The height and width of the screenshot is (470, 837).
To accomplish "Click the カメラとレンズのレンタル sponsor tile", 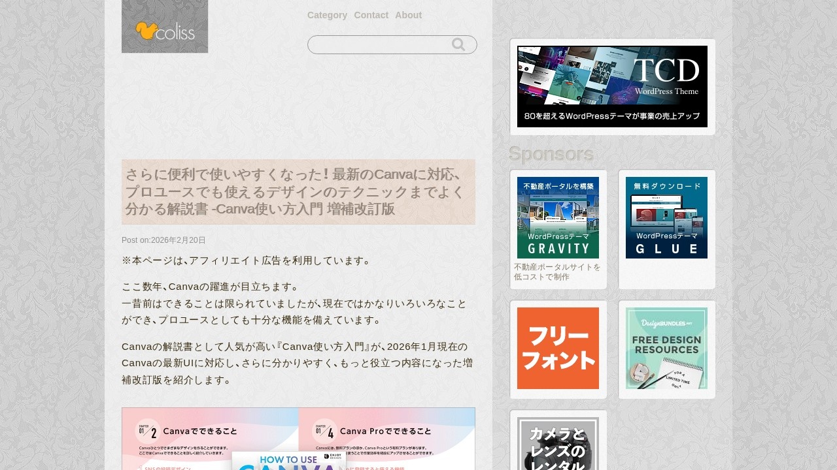I will [x=558, y=444].
